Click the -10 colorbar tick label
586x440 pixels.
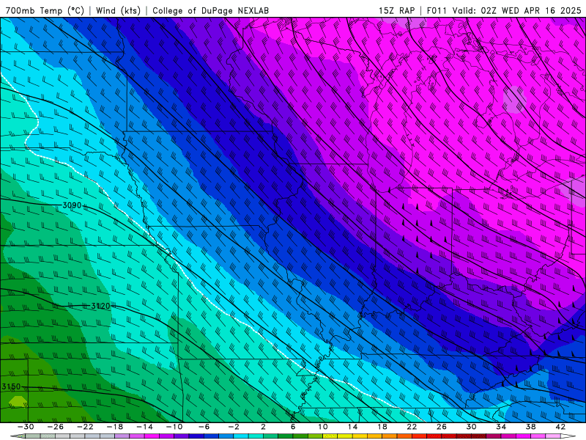tap(174, 427)
